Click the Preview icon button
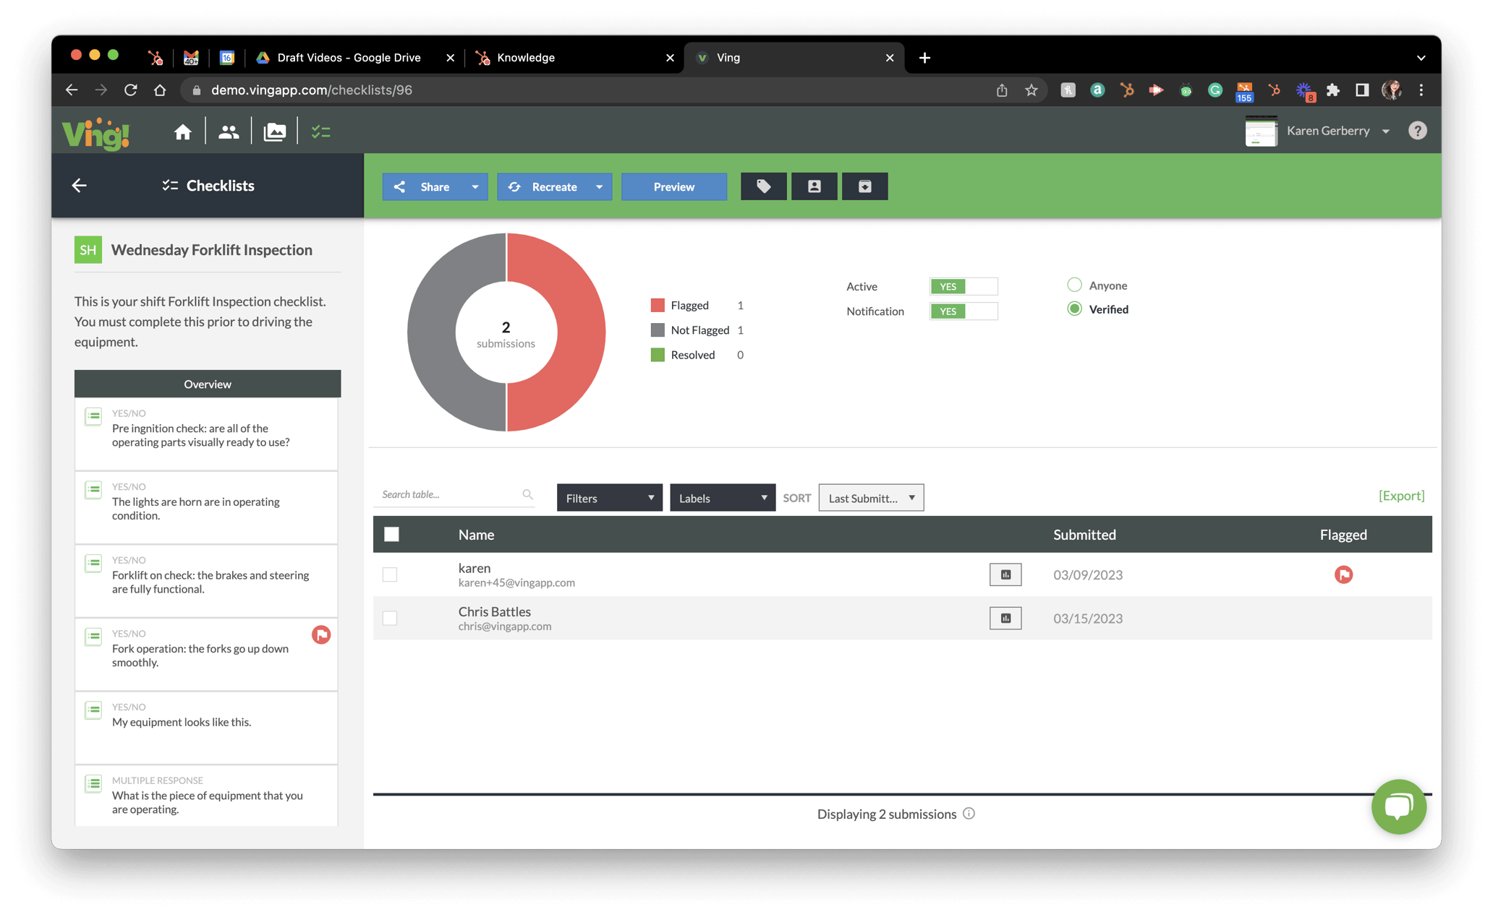Image resolution: width=1493 pixels, height=917 pixels. 674,187
